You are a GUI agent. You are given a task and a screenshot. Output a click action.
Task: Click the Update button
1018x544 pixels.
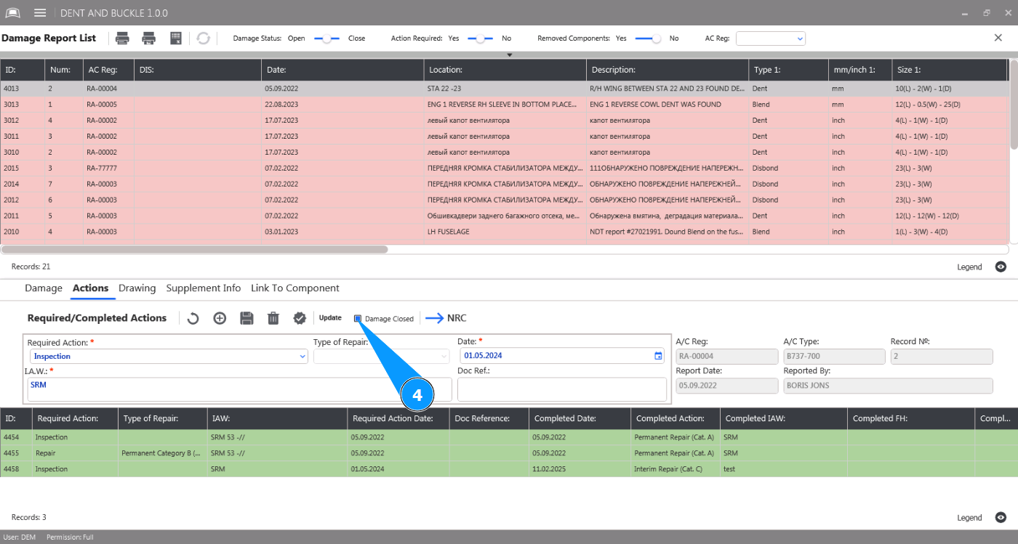[x=330, y=318]
